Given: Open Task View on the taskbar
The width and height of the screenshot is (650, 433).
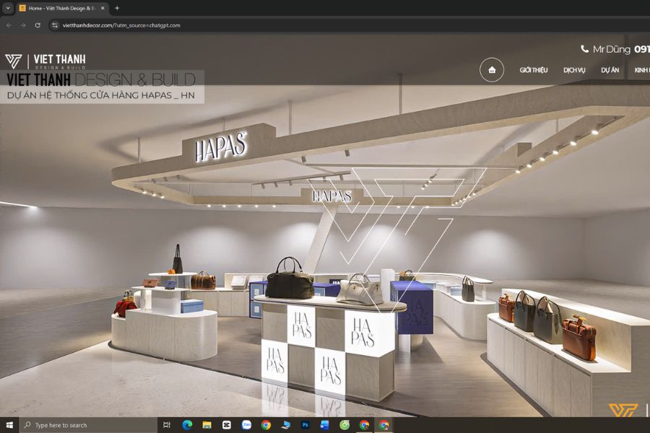Looking at the screenshot, I should pyautogui.click(x=167, y=425).
